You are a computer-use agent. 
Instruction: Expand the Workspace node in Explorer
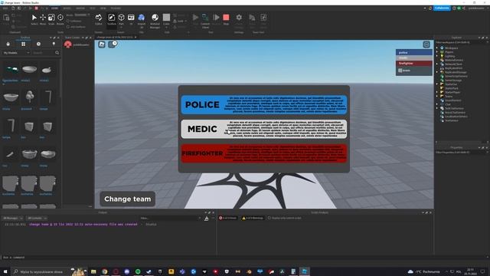[437, 48]
